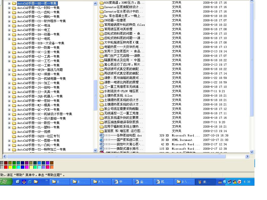This screenshot has width=267, height=200.
Task: Click the folder icon of Re 有台混凝土泵 folder
Action: pos(102,16)
